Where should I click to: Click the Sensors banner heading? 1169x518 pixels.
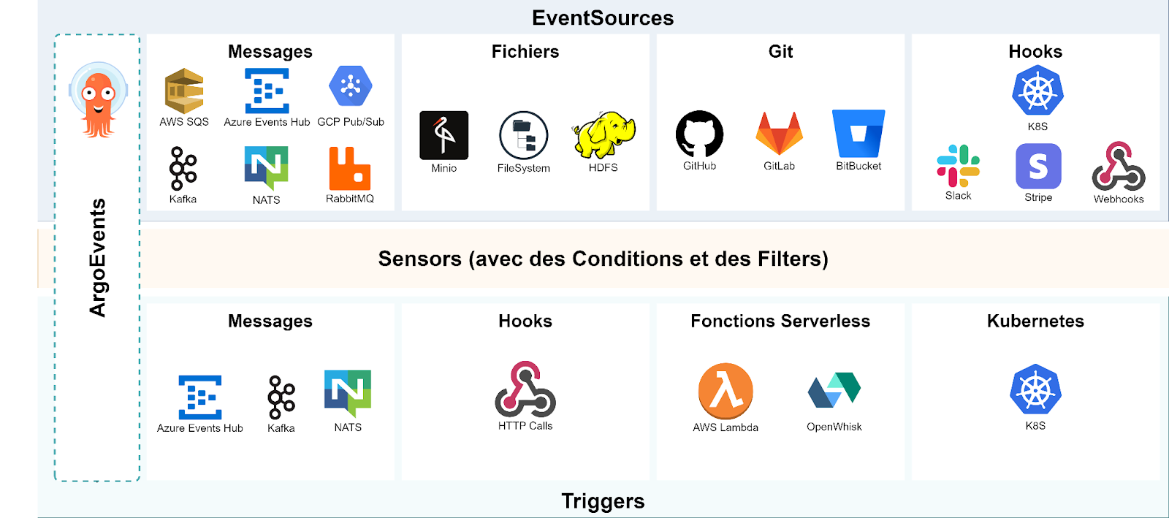[603, 259]
